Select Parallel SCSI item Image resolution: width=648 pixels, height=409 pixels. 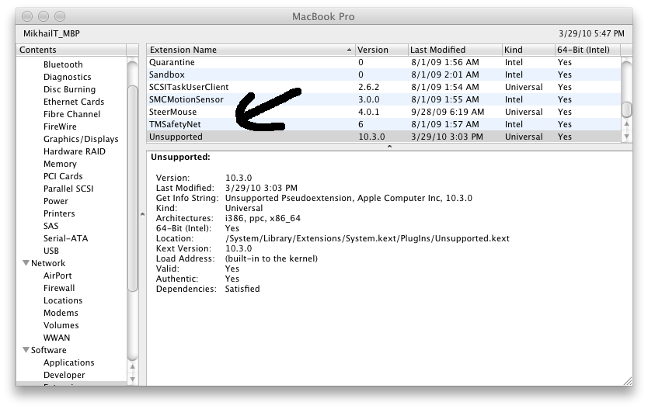68,188
